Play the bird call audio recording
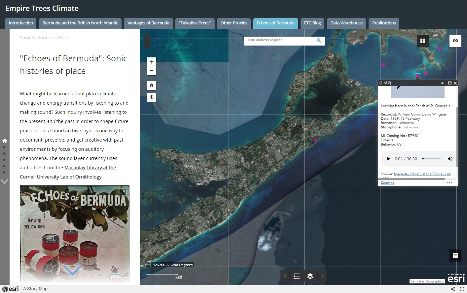The image size is (467, 293). (x=389, y=159)
